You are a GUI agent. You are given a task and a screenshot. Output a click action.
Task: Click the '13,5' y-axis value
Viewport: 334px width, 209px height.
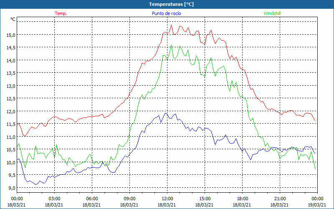click(11, 74)
